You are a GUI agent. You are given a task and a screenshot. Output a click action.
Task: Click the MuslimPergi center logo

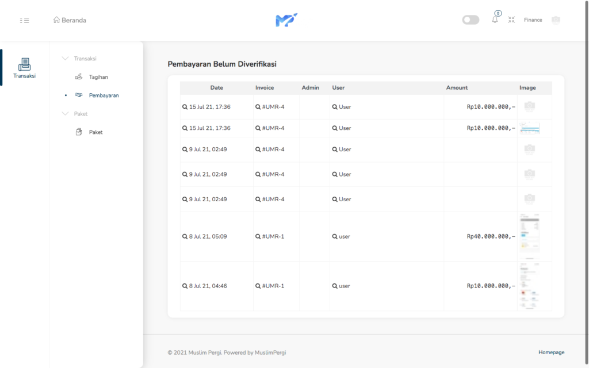286,20
